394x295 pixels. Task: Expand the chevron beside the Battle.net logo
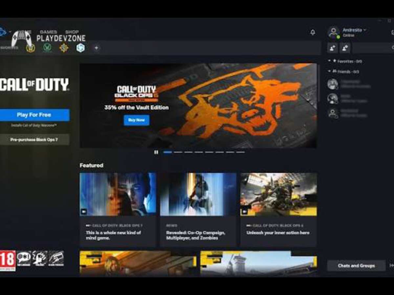[x=10, y=32]
